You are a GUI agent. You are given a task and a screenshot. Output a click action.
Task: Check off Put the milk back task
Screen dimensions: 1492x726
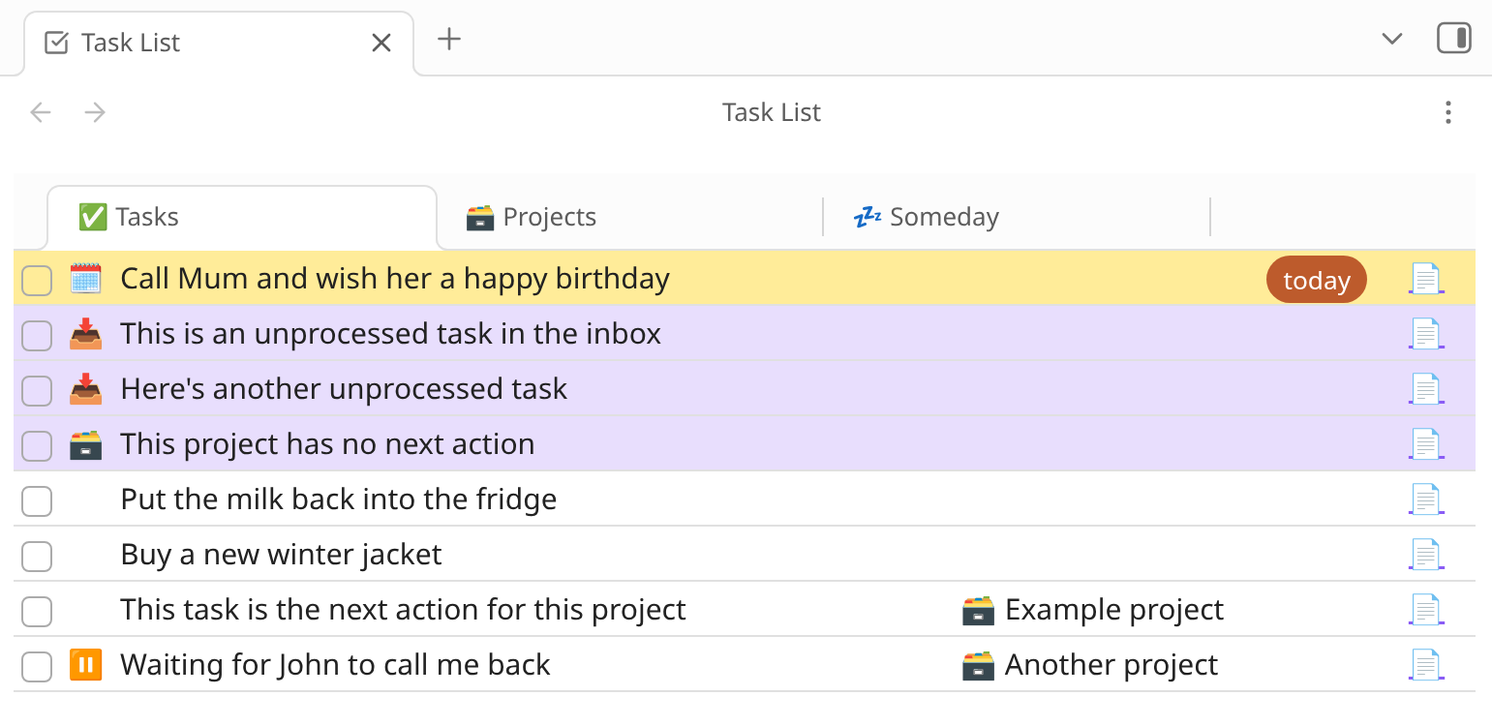pos(37,500)
